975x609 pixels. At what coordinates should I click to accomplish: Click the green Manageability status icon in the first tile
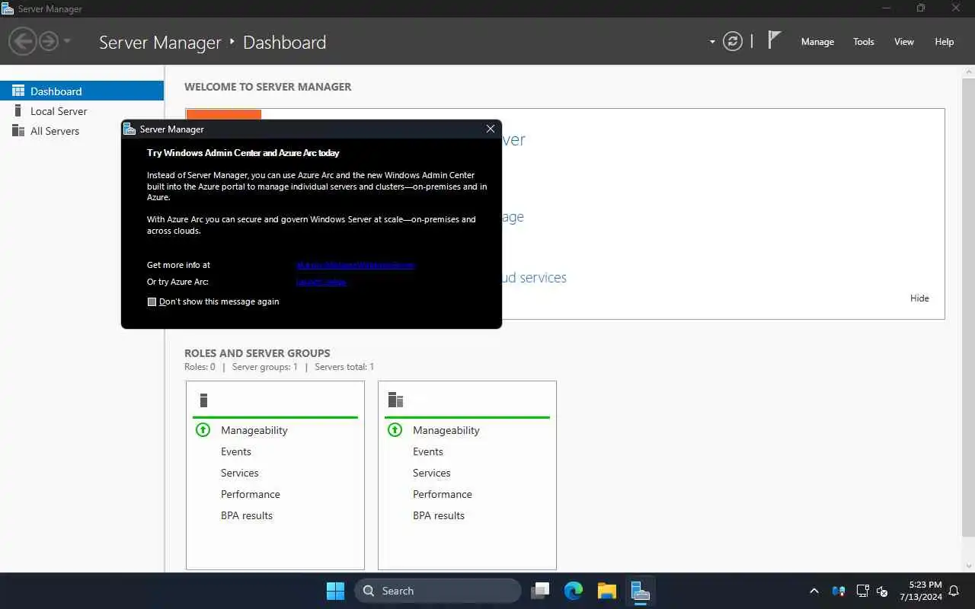pyautogui.click(x=203, y=430)
